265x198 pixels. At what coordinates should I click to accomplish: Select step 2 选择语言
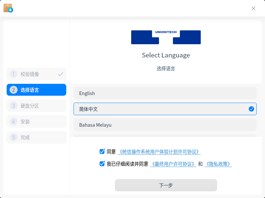[36, 90]
